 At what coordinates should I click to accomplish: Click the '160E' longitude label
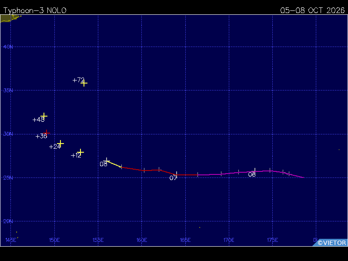click(x=142, y=240)
